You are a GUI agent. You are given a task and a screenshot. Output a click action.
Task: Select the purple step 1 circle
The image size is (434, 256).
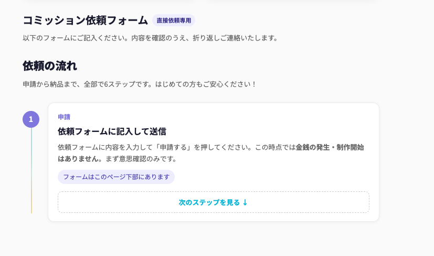pyautogui.click(x=31, y=119)
